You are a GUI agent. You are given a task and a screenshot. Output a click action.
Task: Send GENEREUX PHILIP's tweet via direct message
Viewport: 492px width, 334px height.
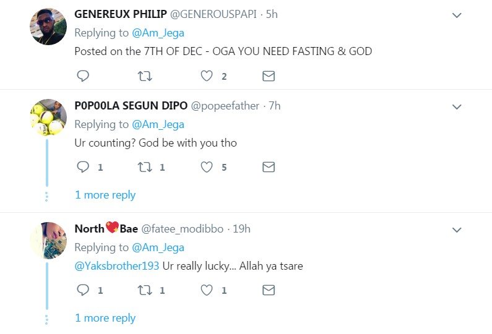269,76
